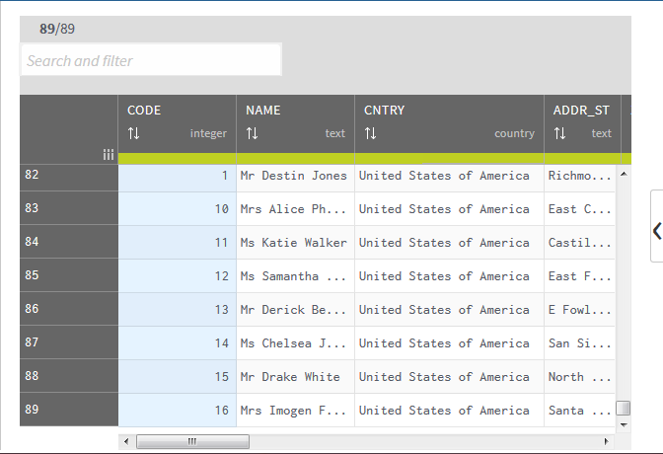Image resolution: width=663 pixels, height=454 pixels.
Task: Click vertical scrollbar up arrow
Action: (624, 174)
